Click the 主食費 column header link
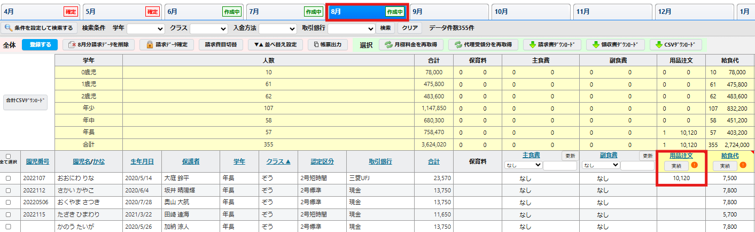The image size is (755, 232). coord(531,156)
